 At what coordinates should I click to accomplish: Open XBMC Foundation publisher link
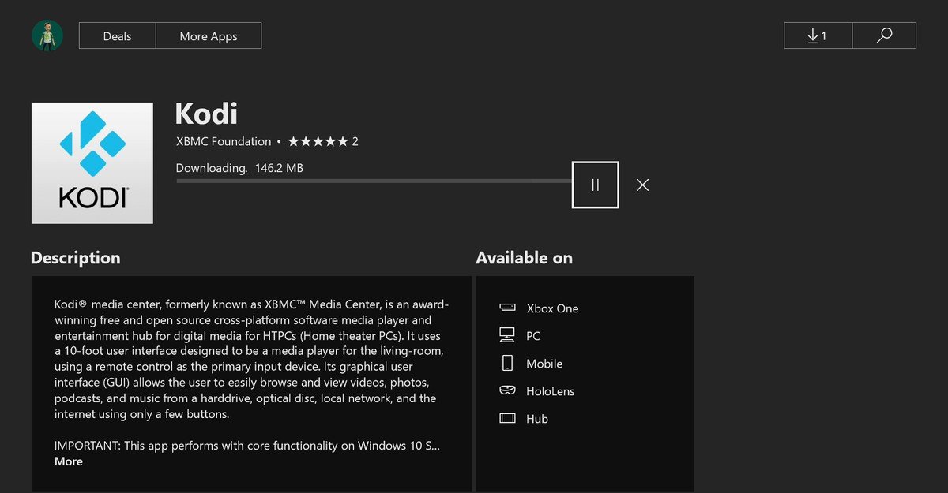coord(224,142)
